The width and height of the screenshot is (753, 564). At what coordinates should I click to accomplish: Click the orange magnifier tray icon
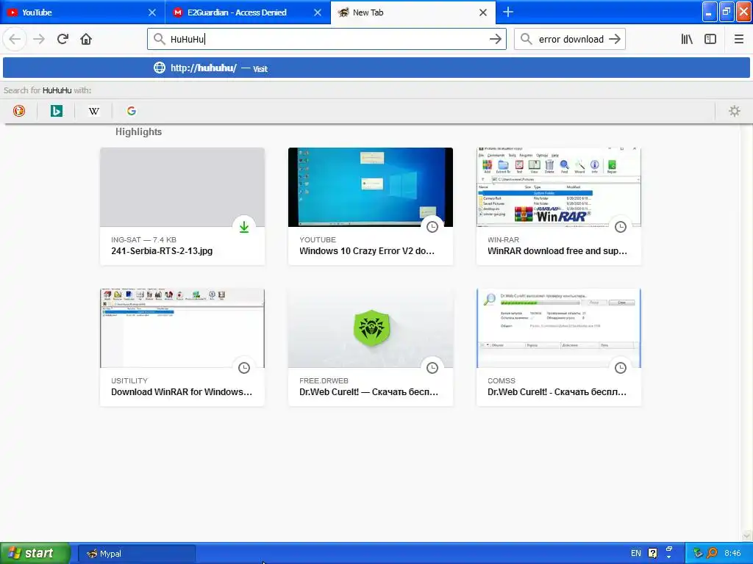coord(712,554)
